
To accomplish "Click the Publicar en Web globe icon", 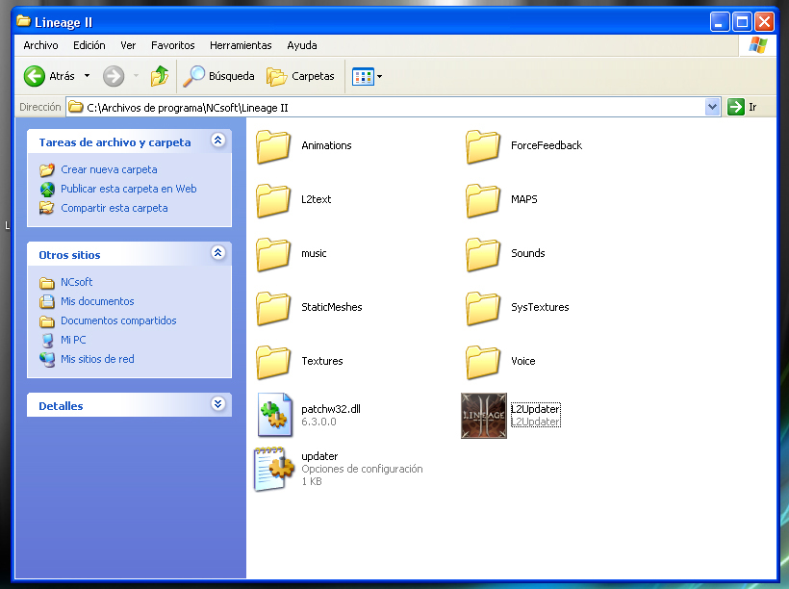I will [x=47, y=190].
